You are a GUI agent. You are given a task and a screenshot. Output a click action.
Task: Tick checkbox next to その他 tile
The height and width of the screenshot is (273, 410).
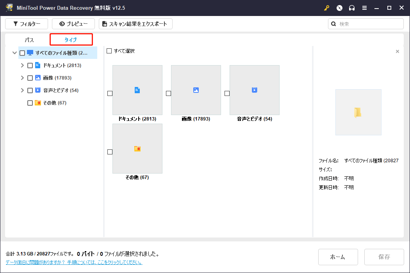(x=110, y=152)
